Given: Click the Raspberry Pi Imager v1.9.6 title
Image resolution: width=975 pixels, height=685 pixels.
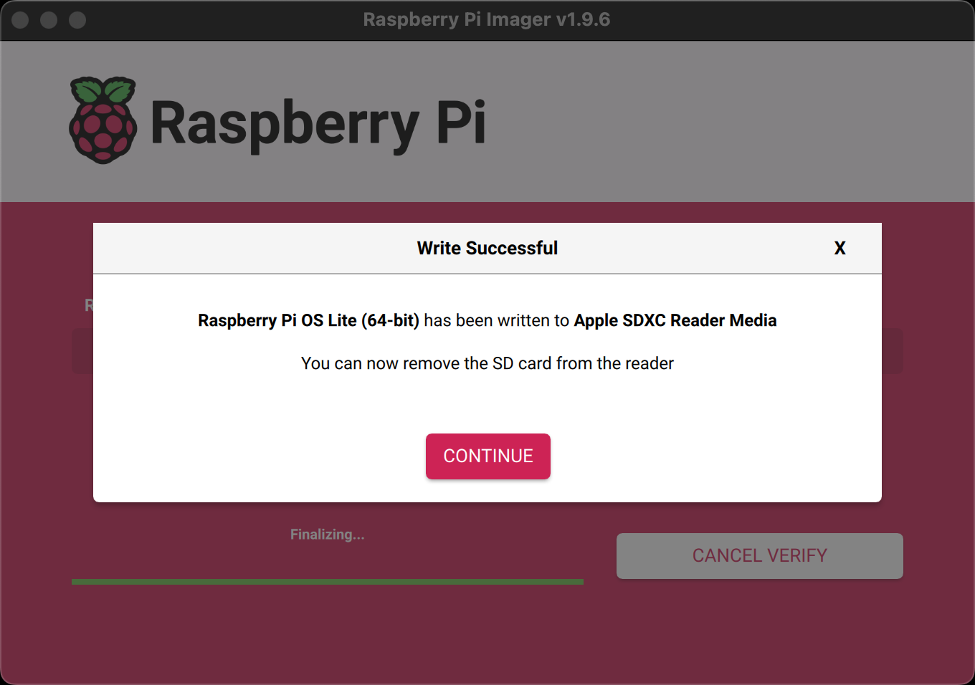Looking at the screenshot, I should pos(487,19).
